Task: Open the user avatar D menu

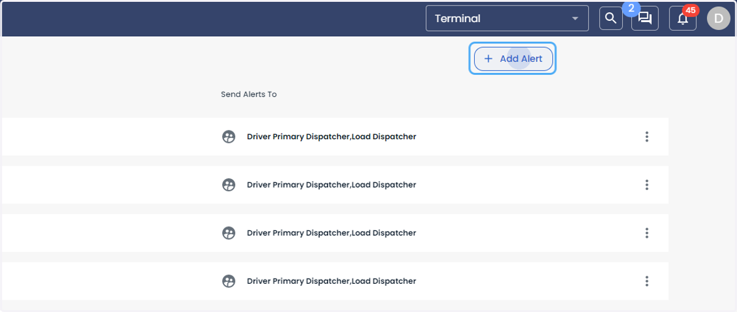Action: point(719,18)
